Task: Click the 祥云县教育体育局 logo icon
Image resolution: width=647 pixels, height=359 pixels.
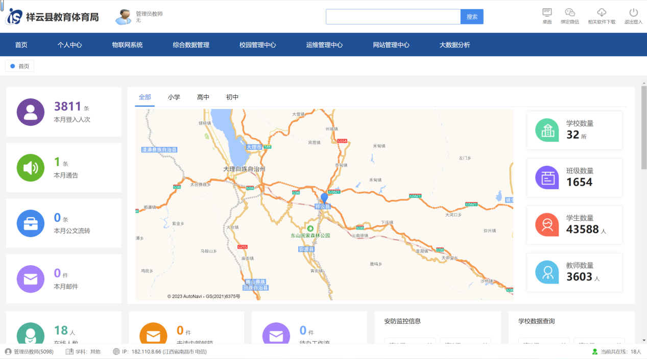Action: coord(14,16)
